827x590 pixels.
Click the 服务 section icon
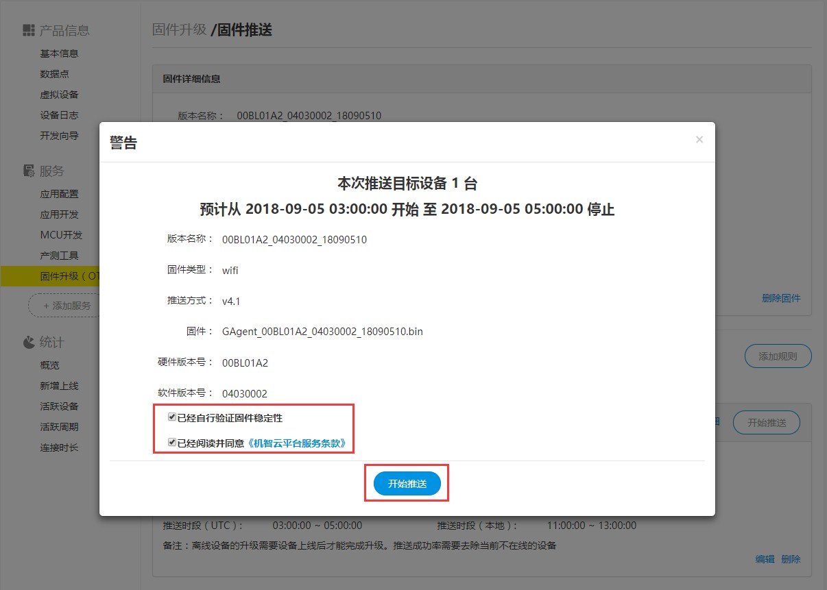coord(28,171)
